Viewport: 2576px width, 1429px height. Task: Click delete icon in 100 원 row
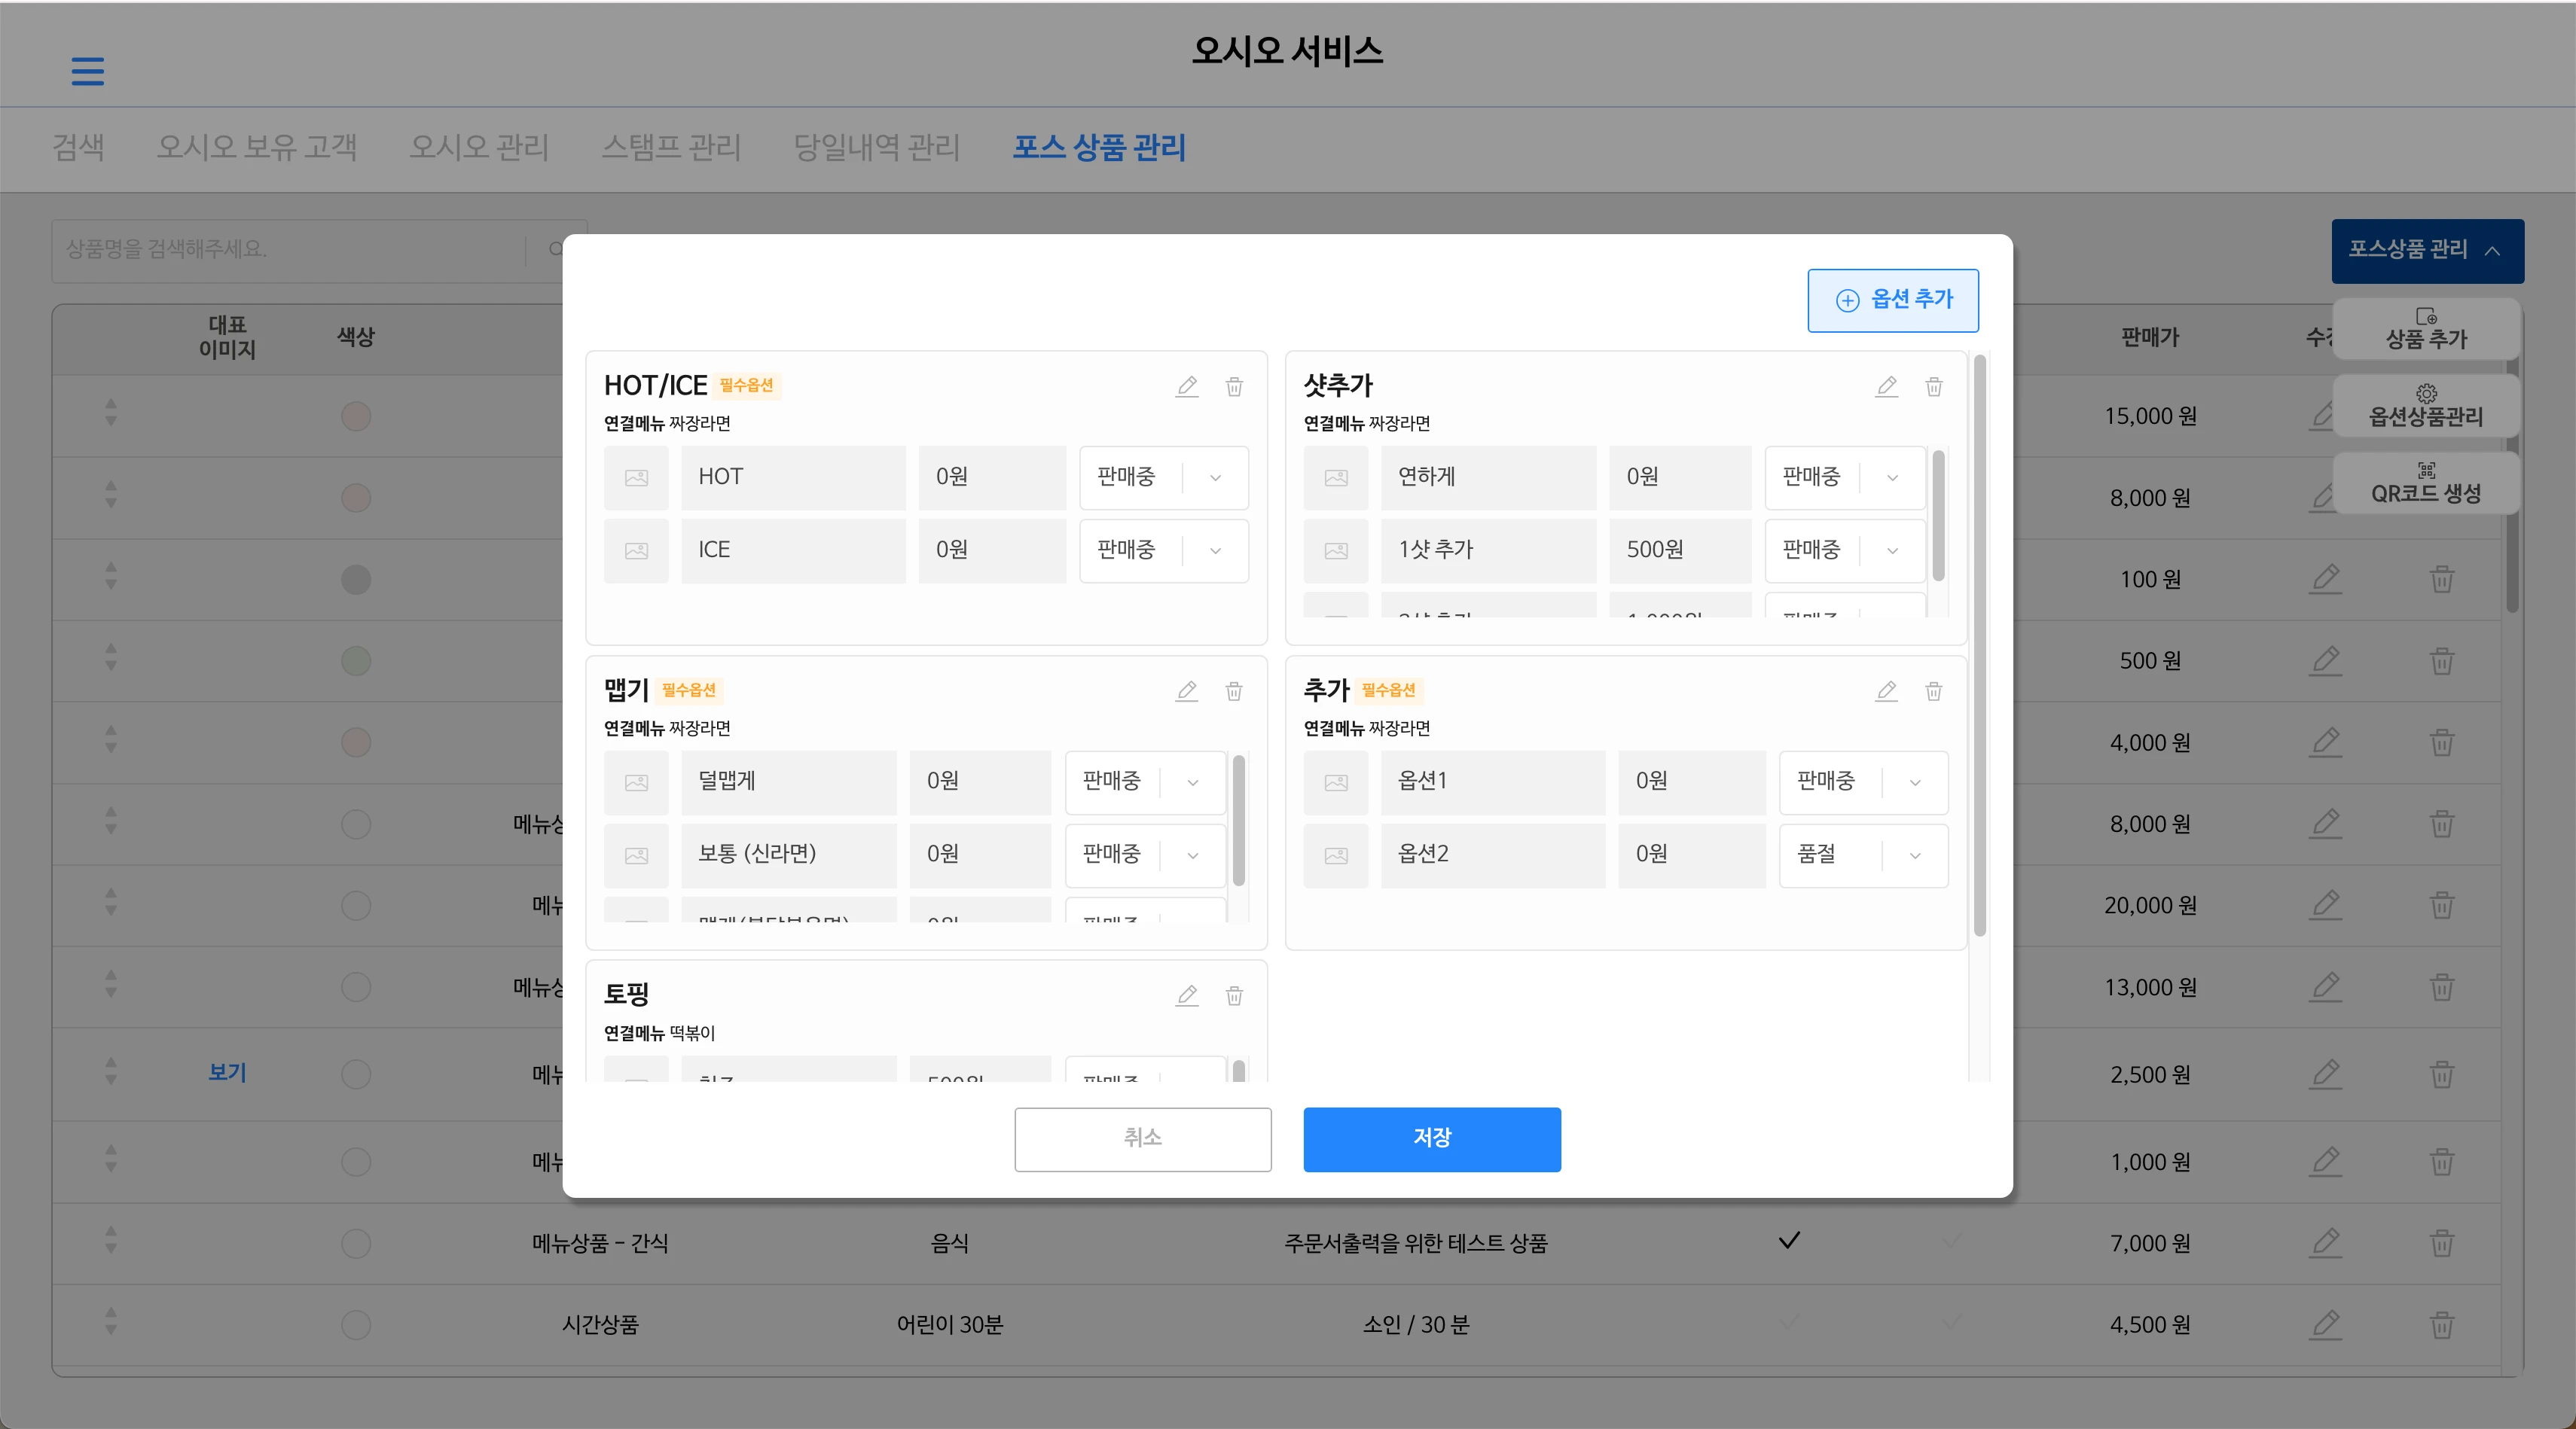(2442, 578)
